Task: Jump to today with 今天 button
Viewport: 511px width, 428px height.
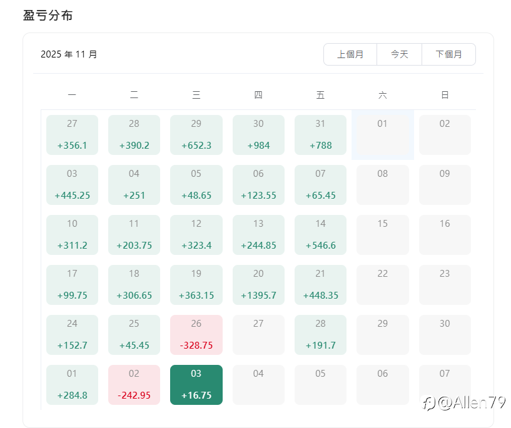Action: tap(399, 54)
